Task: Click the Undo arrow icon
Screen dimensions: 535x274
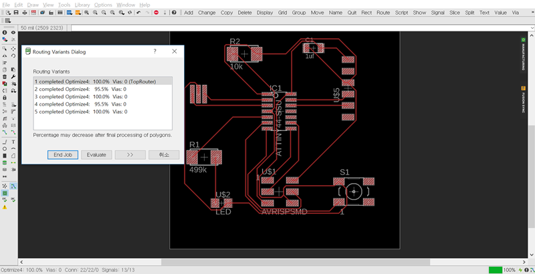Action: click(138, 12)
